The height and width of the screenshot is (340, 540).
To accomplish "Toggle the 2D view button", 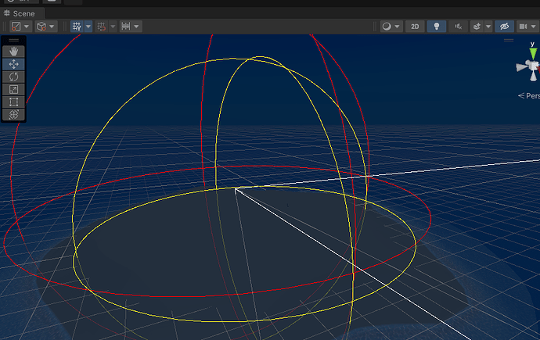I will pos(415,27).
